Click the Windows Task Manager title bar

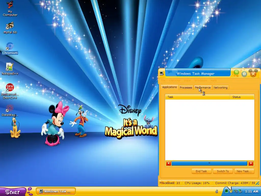click(x=198, y=73)
